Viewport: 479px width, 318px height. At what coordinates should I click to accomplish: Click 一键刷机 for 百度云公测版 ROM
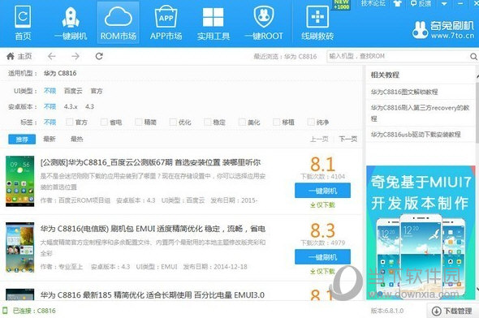tap(322, 191)
